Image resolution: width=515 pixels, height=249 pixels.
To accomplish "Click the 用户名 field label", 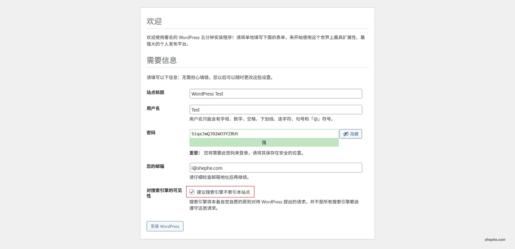I will click(153, 108).
